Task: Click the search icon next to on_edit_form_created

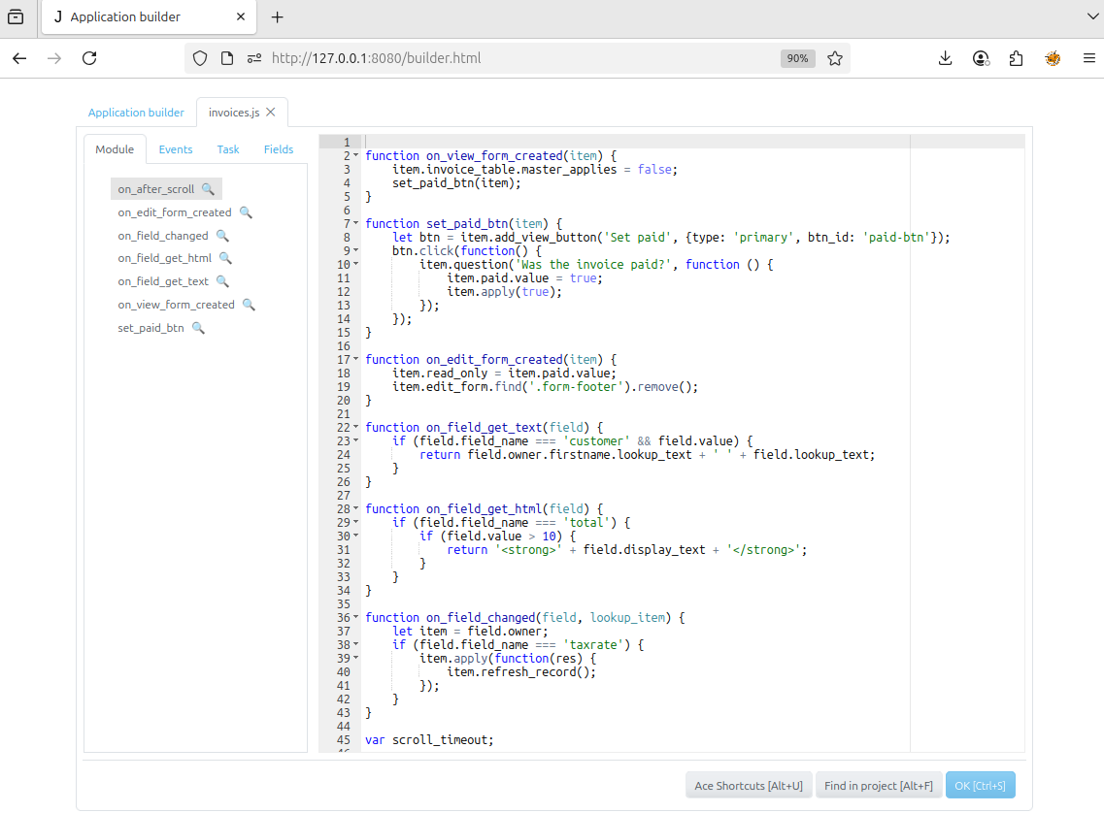Action: click(x=246, y=211)
